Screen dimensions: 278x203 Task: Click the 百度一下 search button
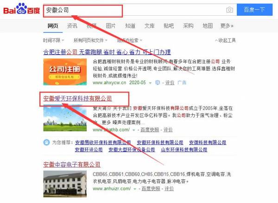point(254,10)
